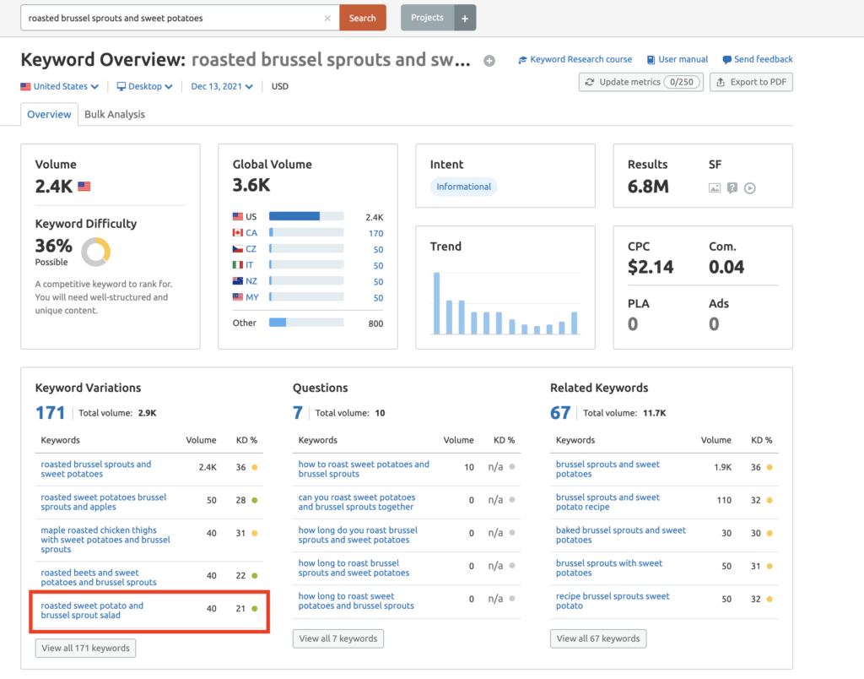Open 'roasted brussel sprouts and sweet potatoes' keyword
This screenshot has height=679, width=864.
pos(96,469)
